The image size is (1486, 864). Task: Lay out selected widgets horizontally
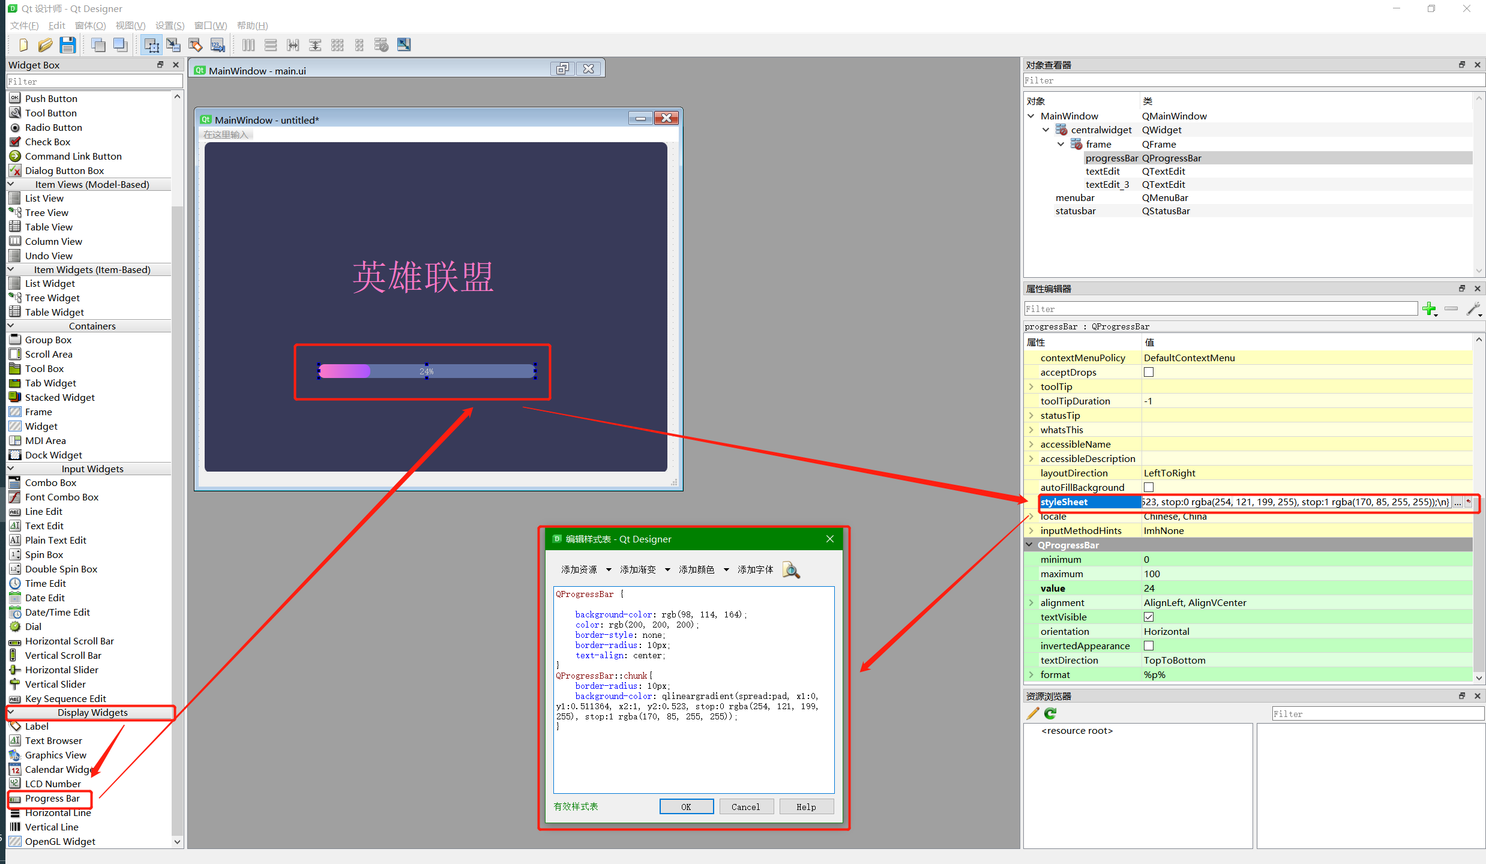(248, 44)
